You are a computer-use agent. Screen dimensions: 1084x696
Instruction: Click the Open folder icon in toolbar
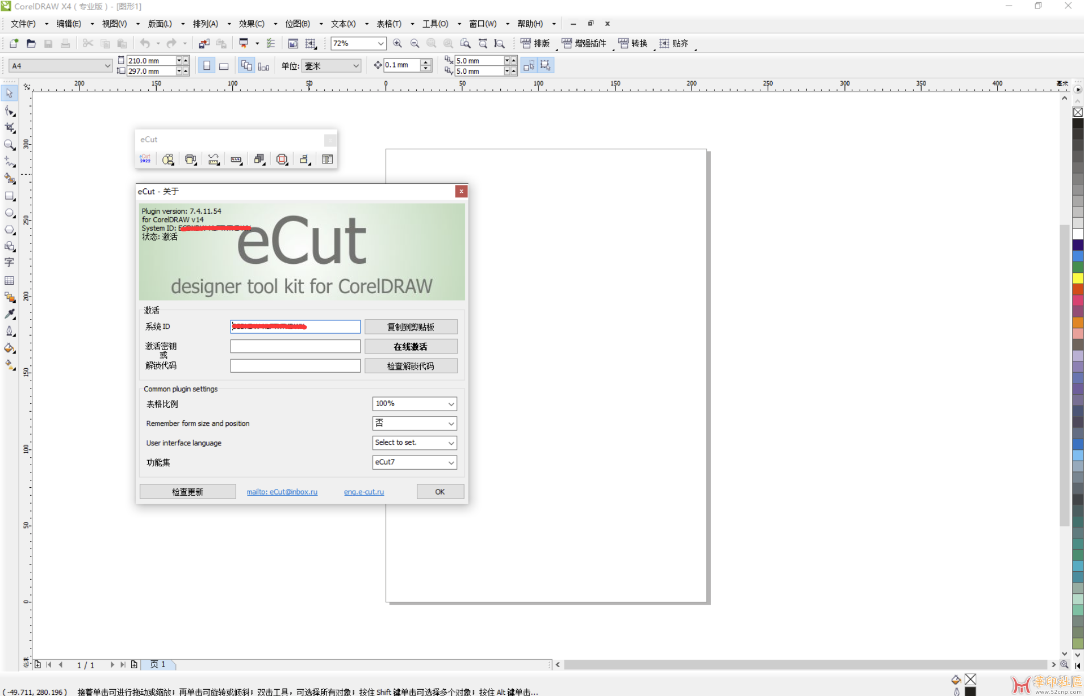(31, 43)
